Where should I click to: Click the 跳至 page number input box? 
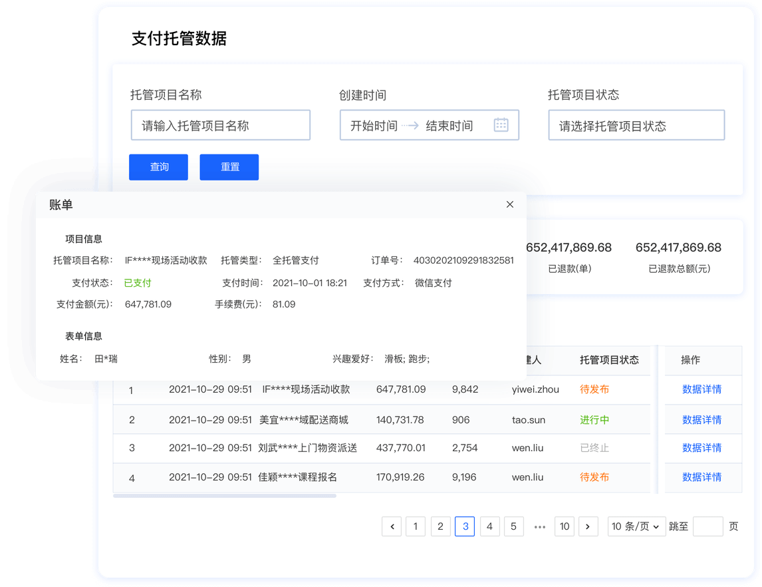pyautogui.click(x=707, y=526)
